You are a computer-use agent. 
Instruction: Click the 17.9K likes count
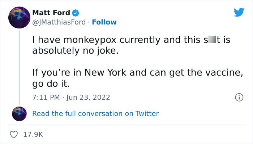click(x=33, y=134)
